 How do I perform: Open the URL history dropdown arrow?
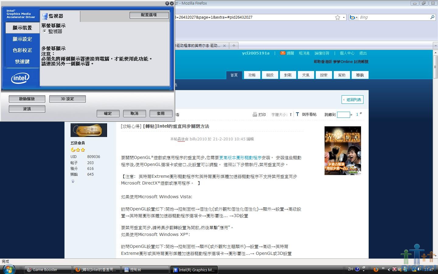tap(344, 17)
